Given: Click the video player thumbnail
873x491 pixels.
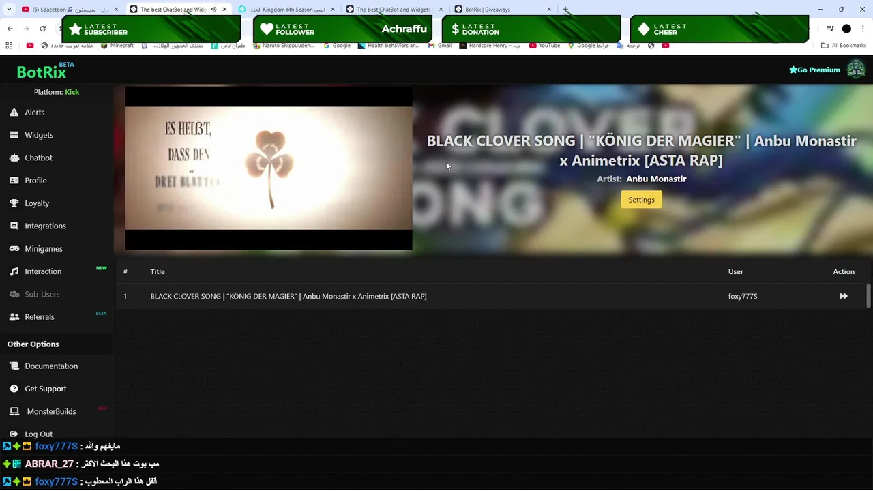Looking at the screenshot, I should 269,168.
